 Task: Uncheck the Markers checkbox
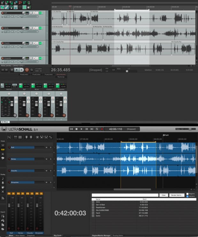pyautogui.click(x=187, y=196)
